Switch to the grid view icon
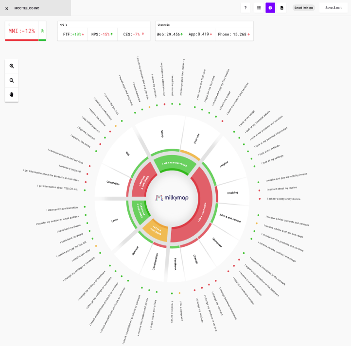 259,8
